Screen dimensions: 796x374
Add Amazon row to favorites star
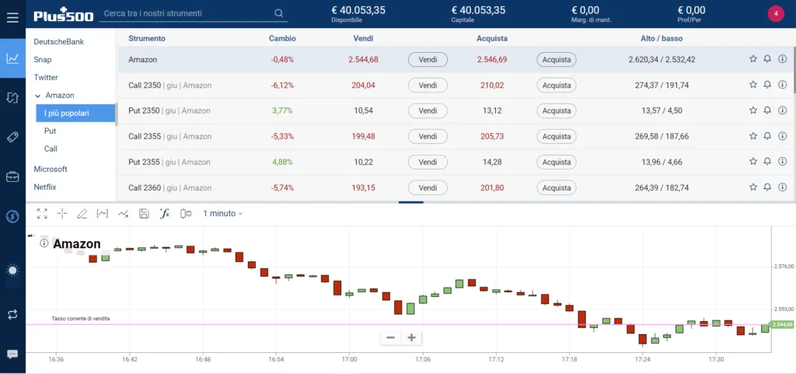(x=752, y=59)
